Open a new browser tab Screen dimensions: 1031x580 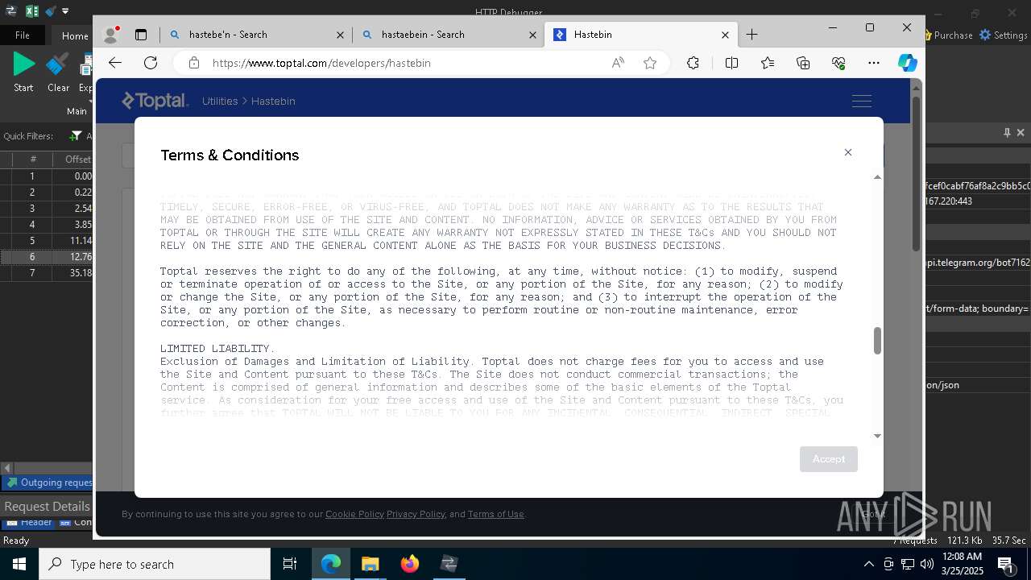[x=752, y=35]
